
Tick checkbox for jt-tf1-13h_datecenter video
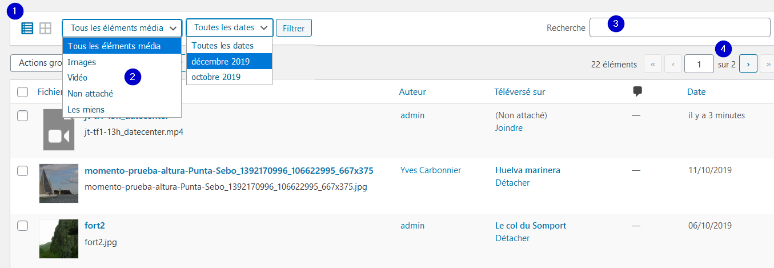(23, 116)
